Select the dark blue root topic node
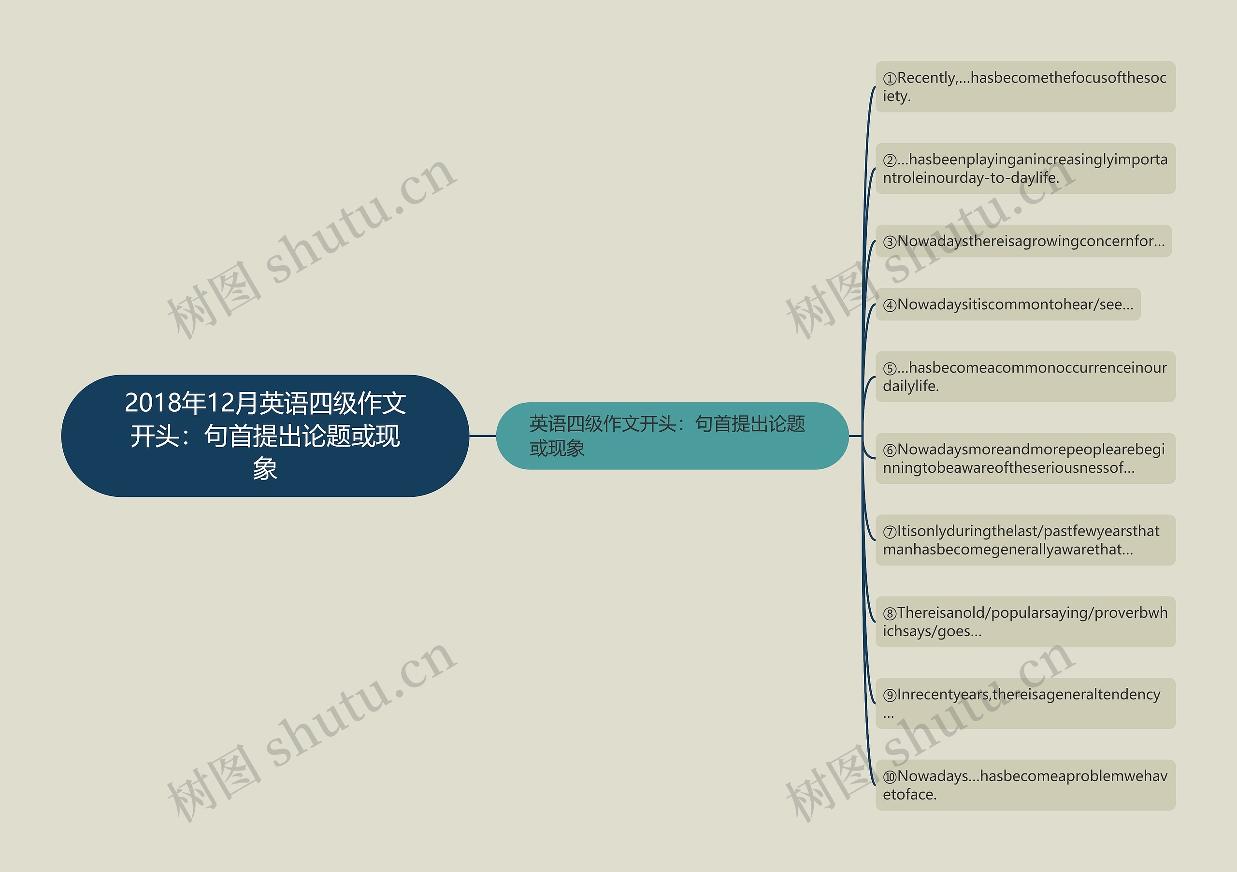The image size is (1237, 872). tap(264, 436)
